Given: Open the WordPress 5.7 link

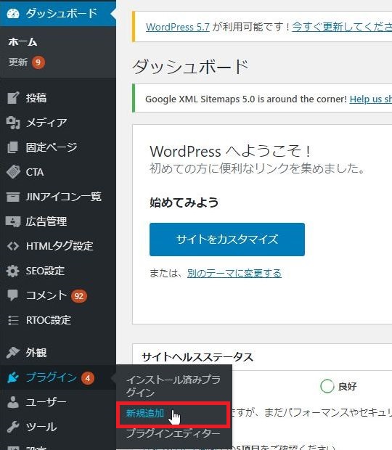Looking at the screenshot, I should [x=178, y=27].
